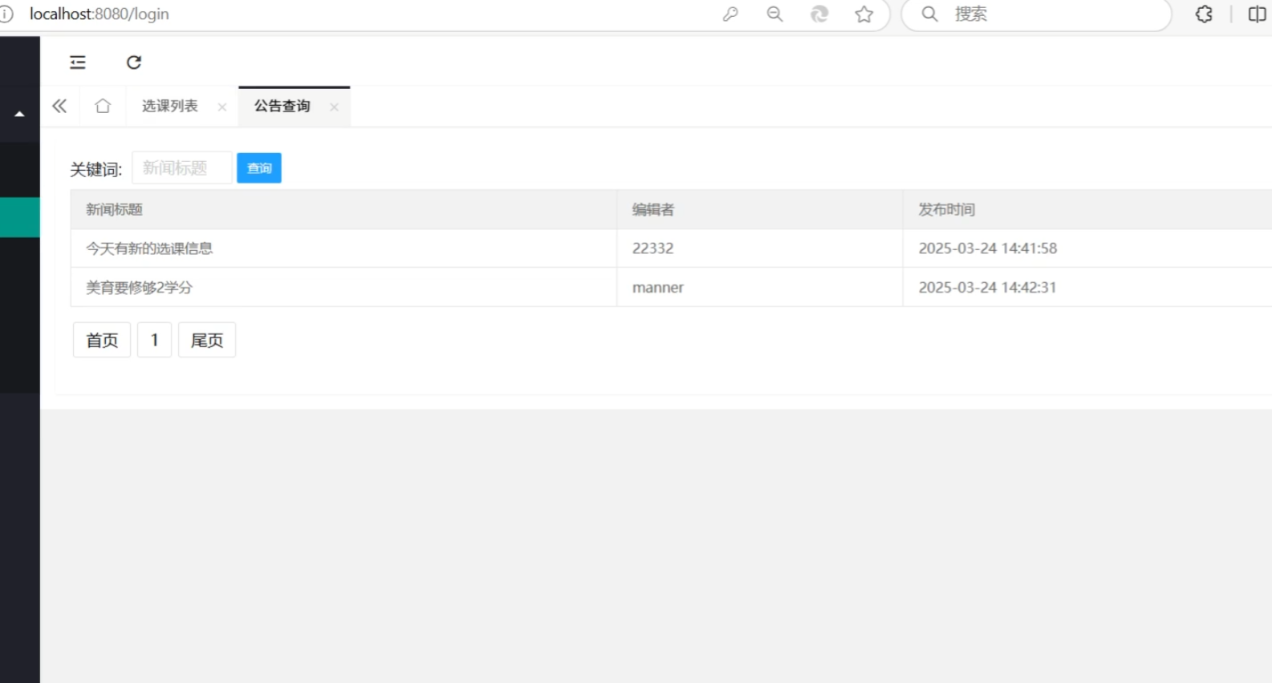This screenshot has width=1272, height=683.
Task: Switch to the 选课列表 tab
Action: coord(170,106)
